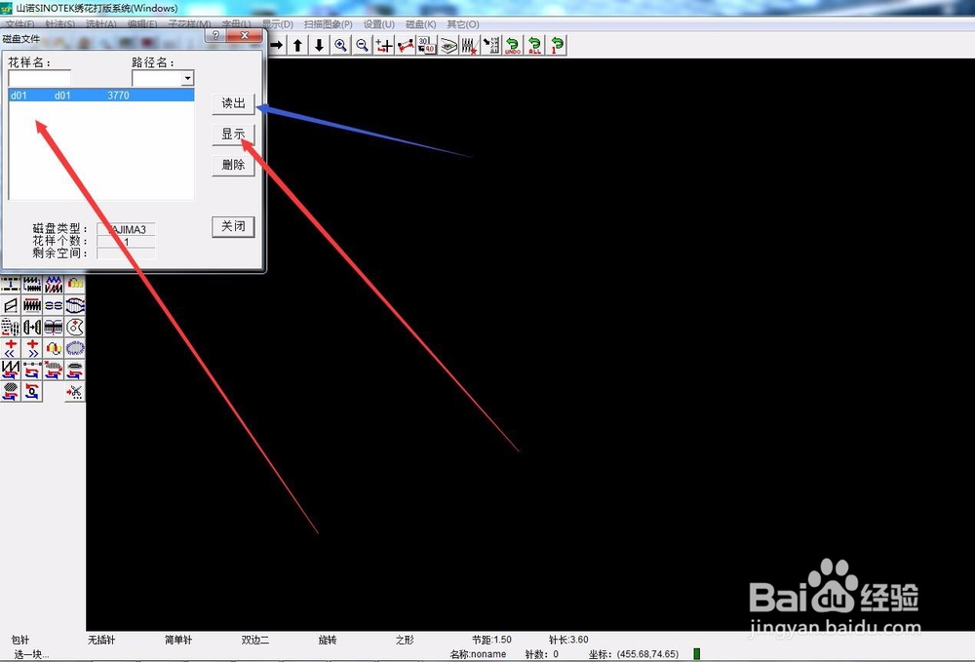The height and width of the screenshot is (662, 975).
Task: Open the 显示(D) menu
Action: tap(278, 24)
